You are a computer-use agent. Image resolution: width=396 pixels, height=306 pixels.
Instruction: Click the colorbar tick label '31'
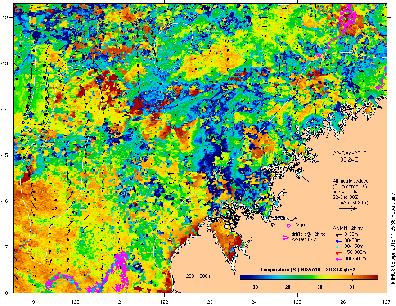point(352,287)
